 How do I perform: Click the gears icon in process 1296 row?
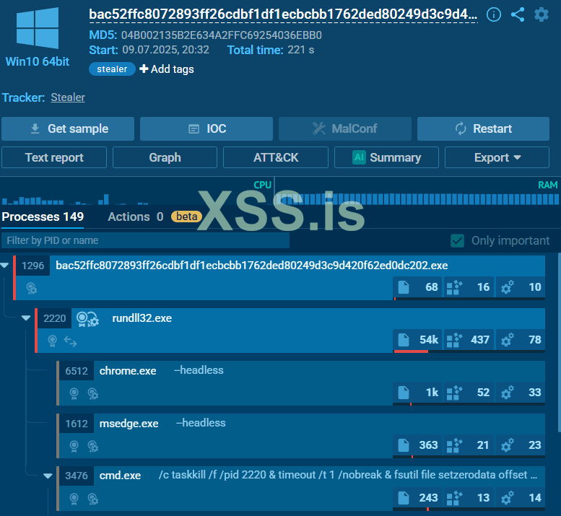pos(507,287)
